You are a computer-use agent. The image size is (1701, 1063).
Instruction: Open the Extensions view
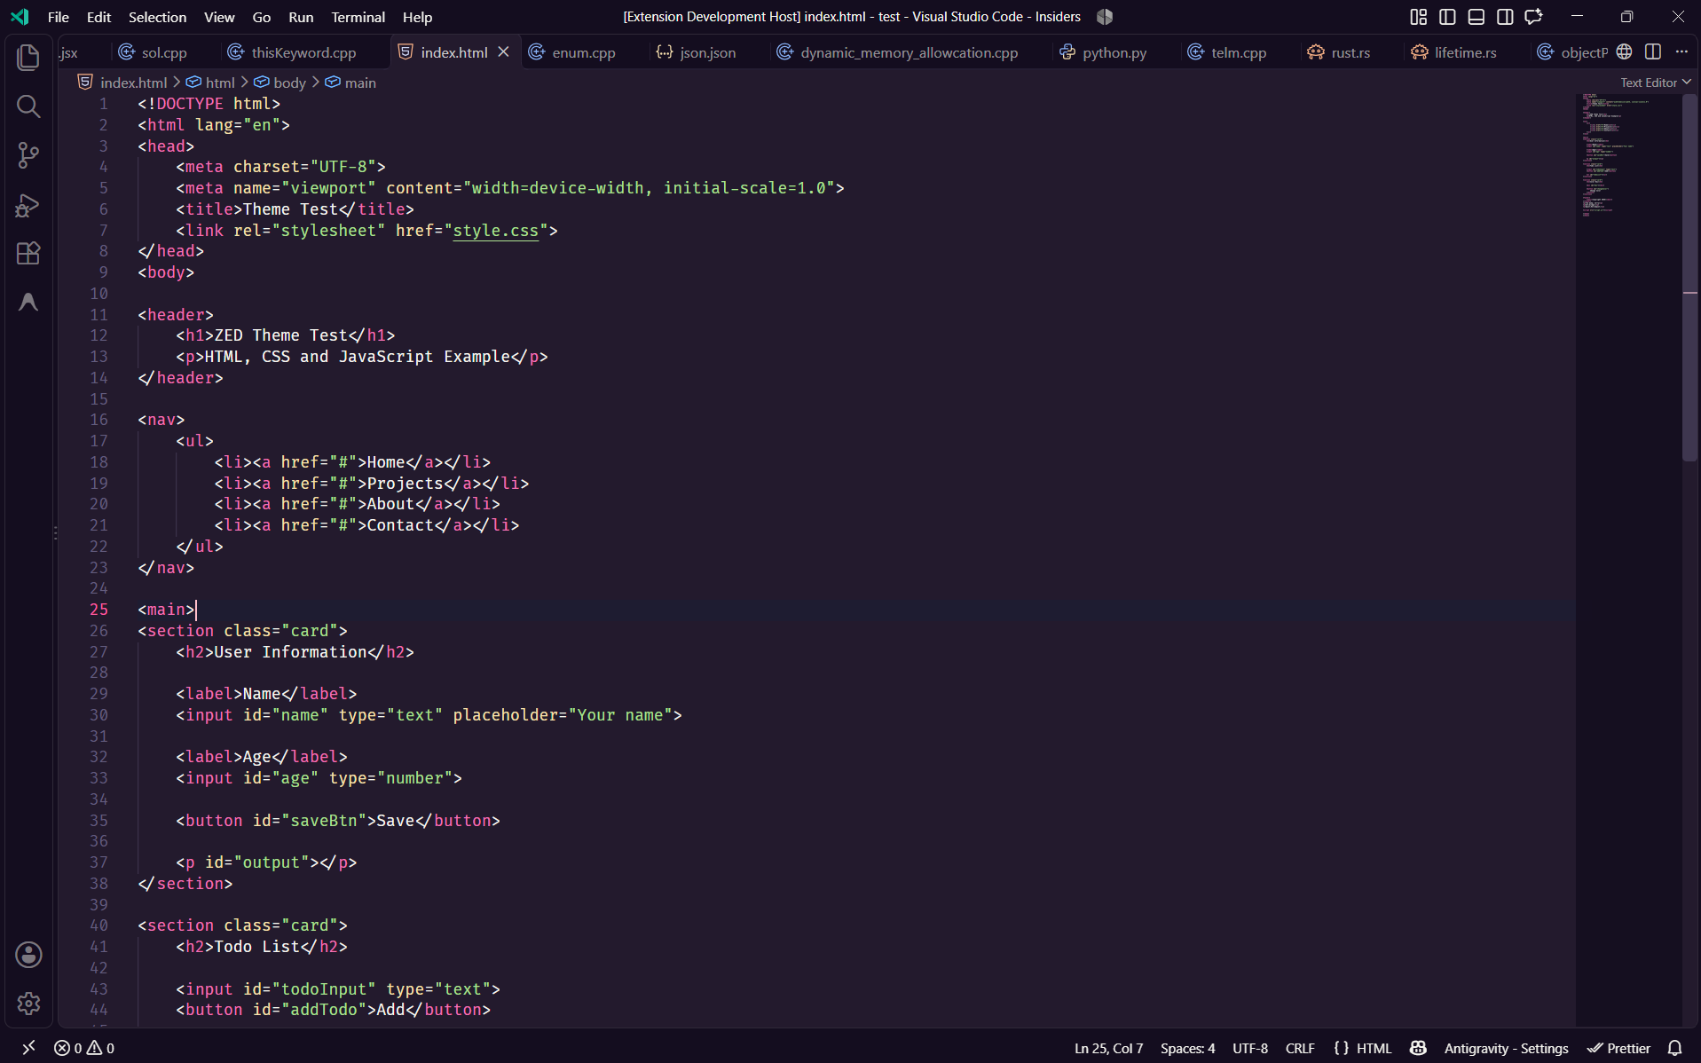(x=28, y=254)
